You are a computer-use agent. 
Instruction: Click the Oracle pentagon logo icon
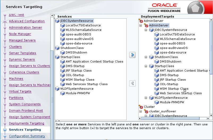click(x=196, y=9)
